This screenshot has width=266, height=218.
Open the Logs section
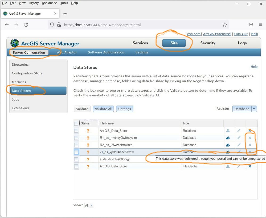[242, 43]
